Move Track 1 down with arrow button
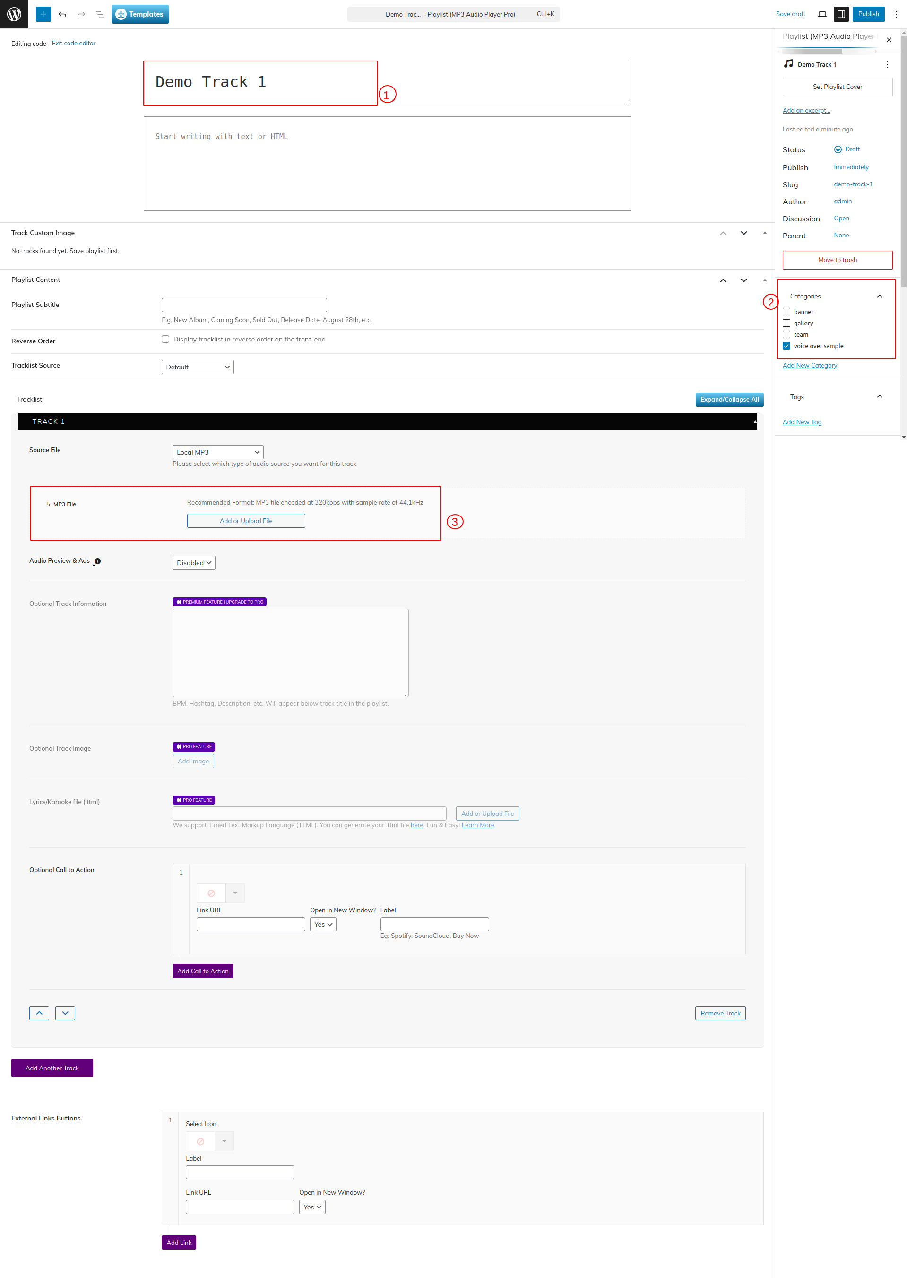This screenshot has height=1278, width=907. (x=65, y=1013)
